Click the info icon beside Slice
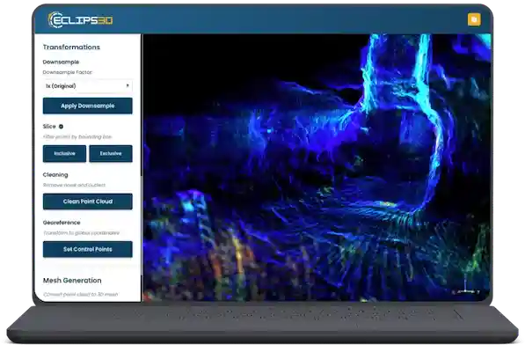Image resolution: width=525 pixels, height=352 pixels. click(61, 126)
